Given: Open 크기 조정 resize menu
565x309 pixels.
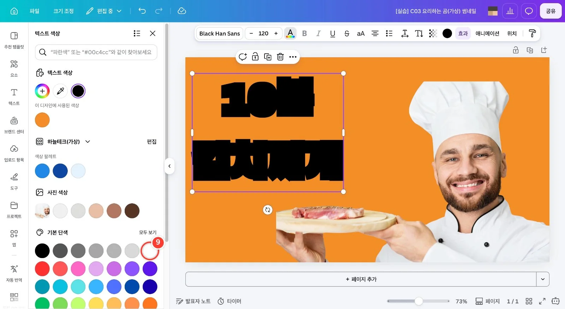Looking at the screenshot, I should [63, 11].
